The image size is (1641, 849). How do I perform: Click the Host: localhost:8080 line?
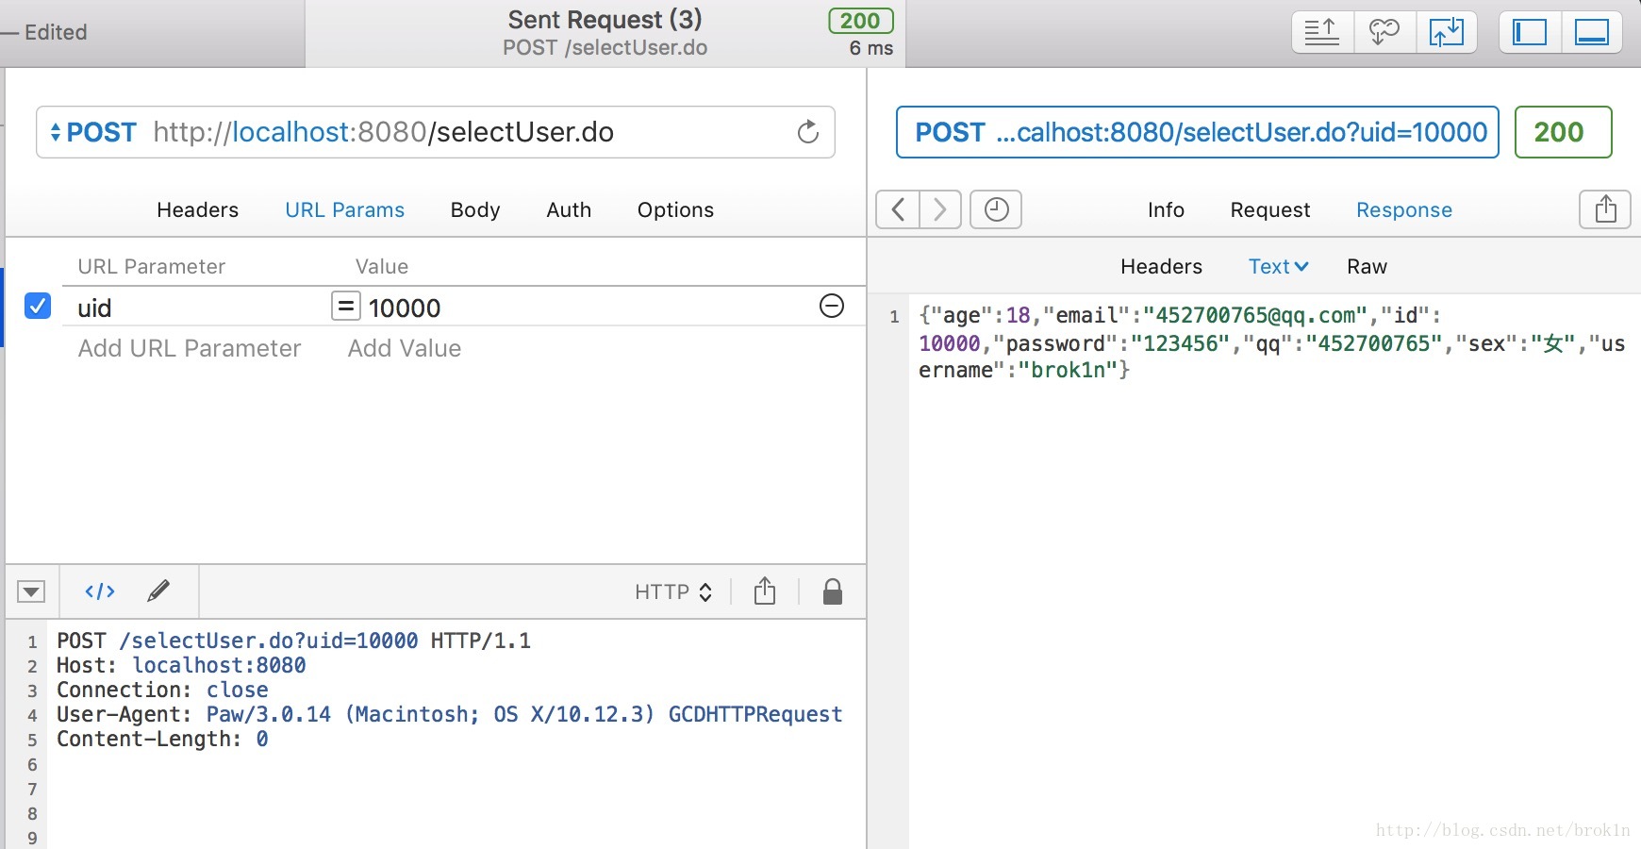tap(181, 665)
